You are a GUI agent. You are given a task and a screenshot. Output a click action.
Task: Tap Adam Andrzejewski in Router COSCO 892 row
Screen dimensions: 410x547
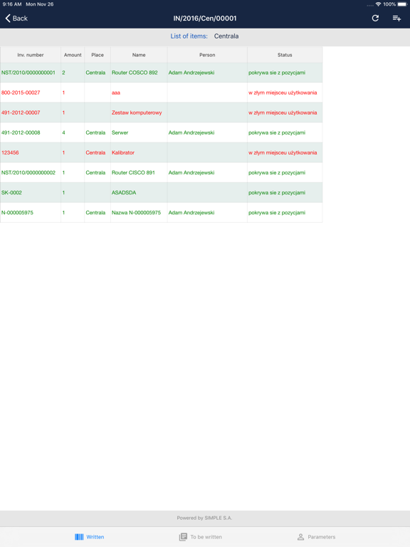click(x=191, y=73)
